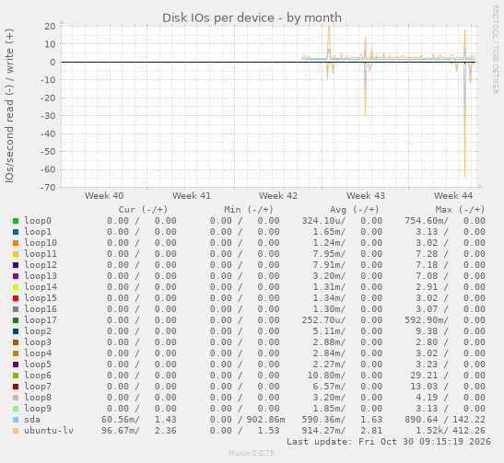Screen dimensions: 504x463
Task: Click the Cur (-/+) column header
Action: [143, 210]
